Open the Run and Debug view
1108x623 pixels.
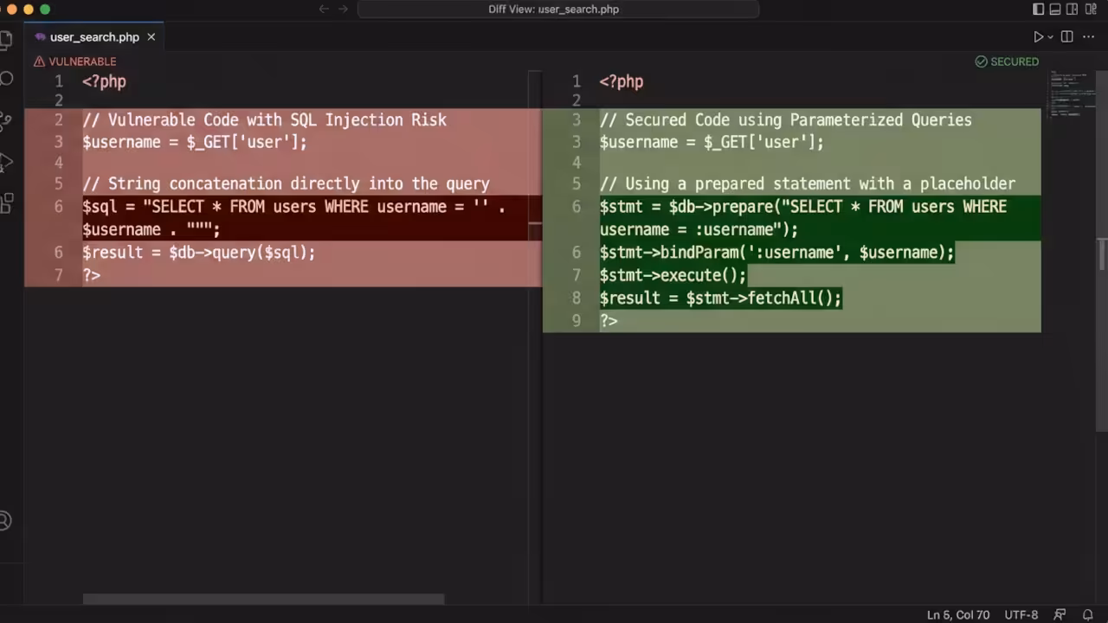[5, 162]
